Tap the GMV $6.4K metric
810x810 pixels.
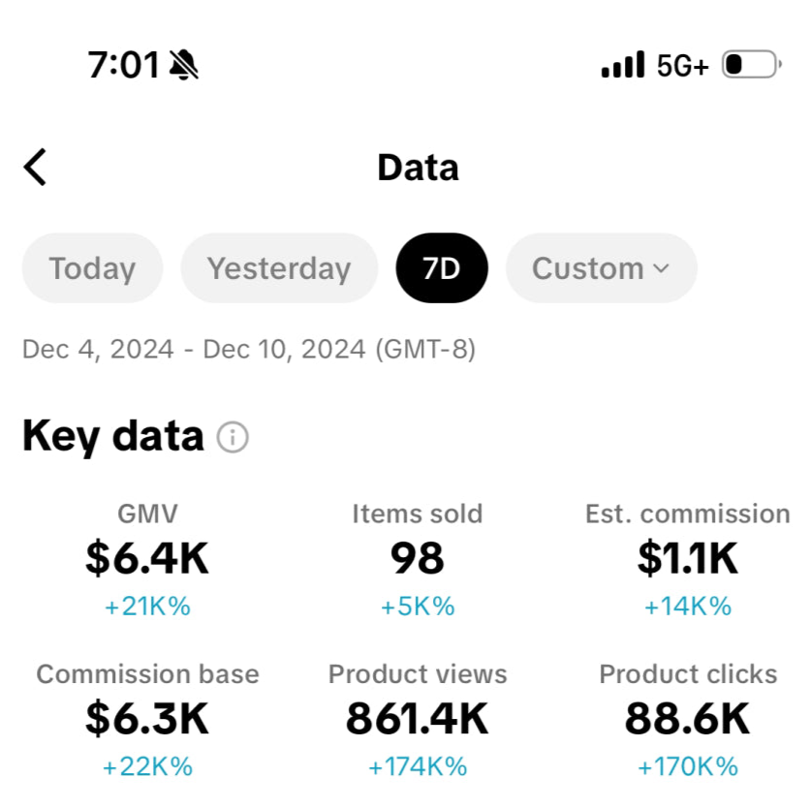point(147,560)
